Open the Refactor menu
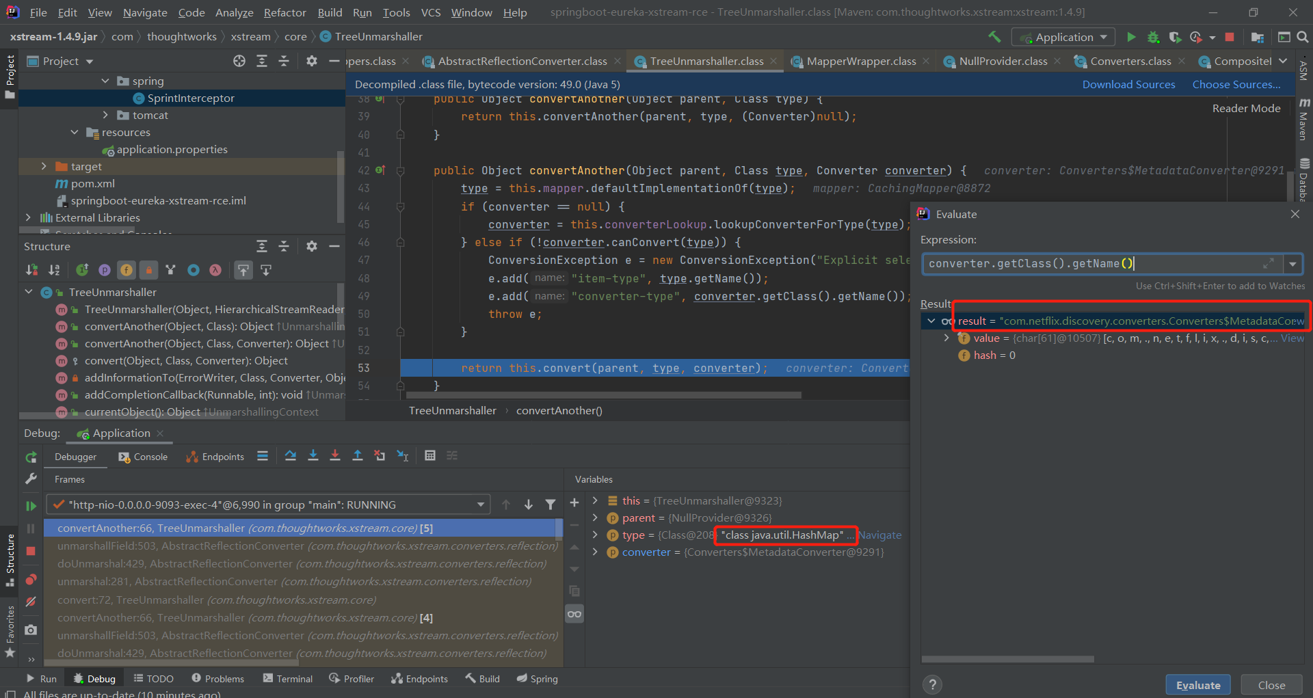The image size is (1313, 698). tap(284, 12)
